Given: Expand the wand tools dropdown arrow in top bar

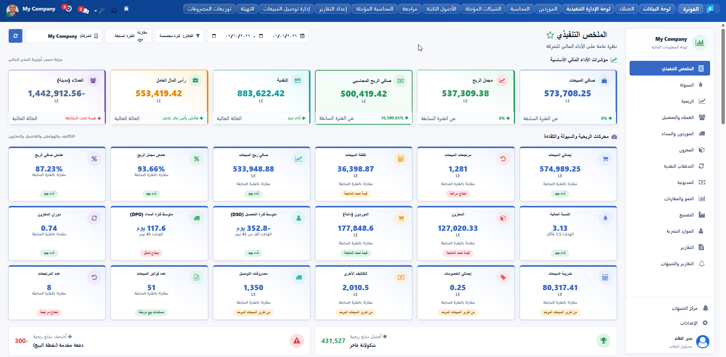Looking at the screenshot, I should click(96, 11).
